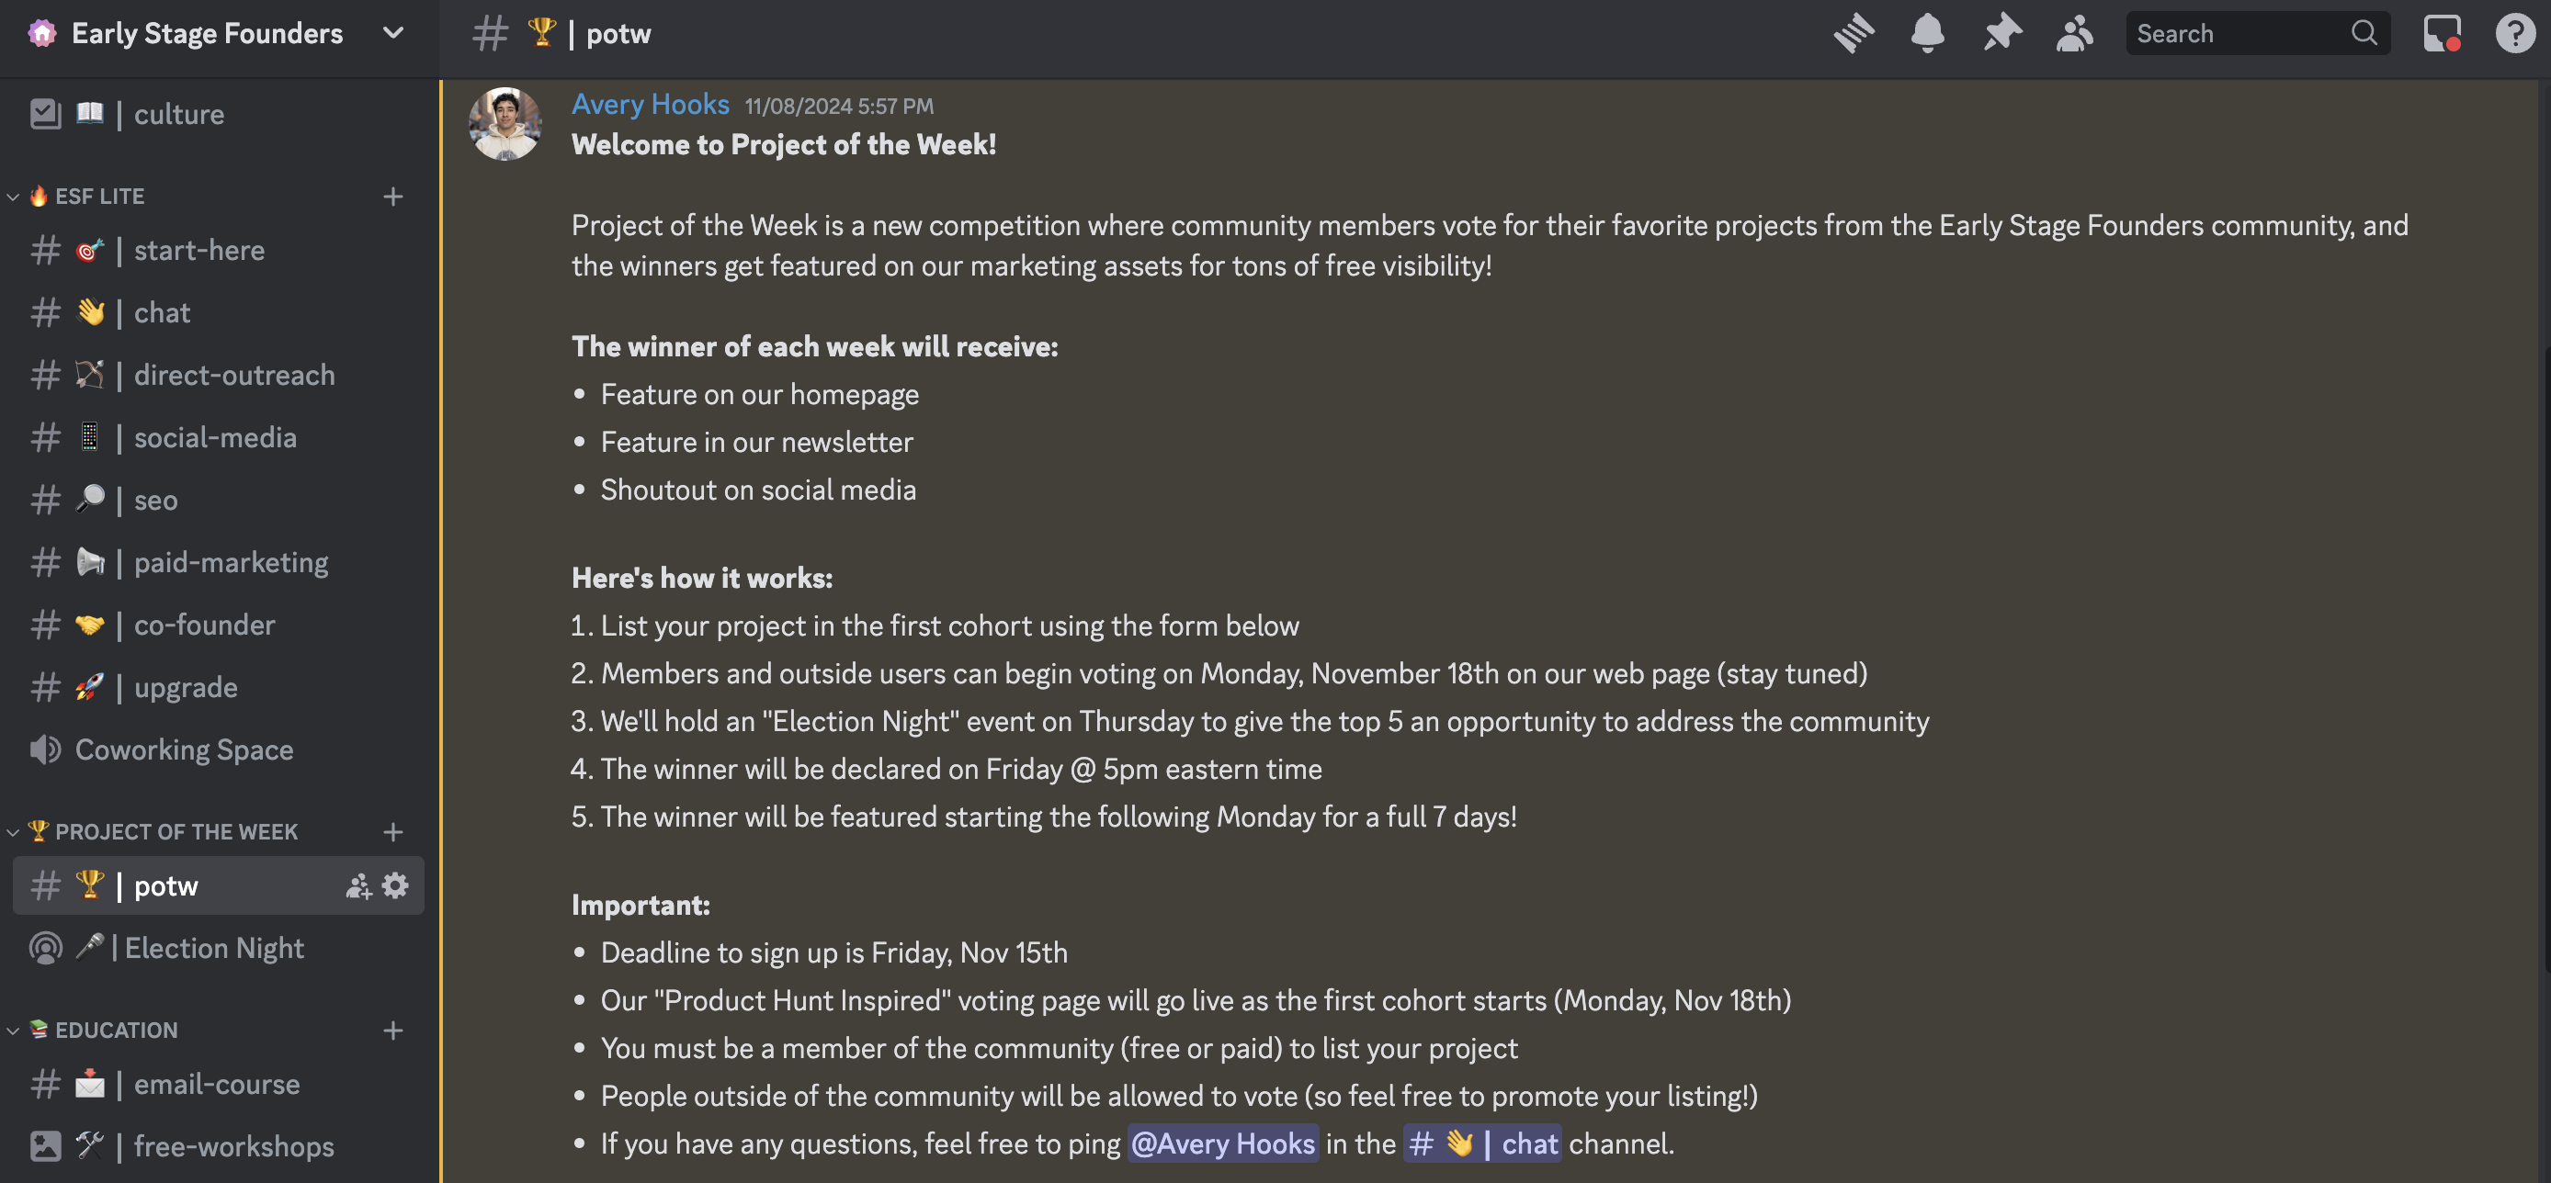
Task: Follow the chat channel link in message
Action: point(1481,1144)
